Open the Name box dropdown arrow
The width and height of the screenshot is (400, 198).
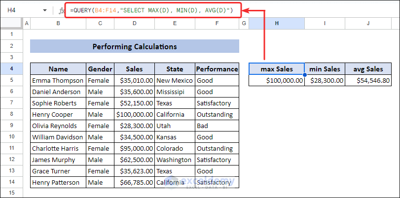45,10
